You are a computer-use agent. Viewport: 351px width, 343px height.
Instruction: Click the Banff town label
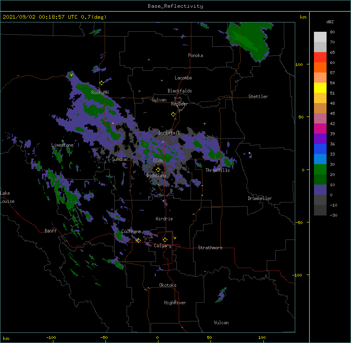(50, 231)
